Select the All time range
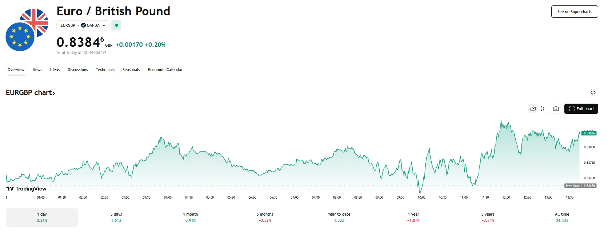Viewport: 612px width, 233px height. [562, 217]
